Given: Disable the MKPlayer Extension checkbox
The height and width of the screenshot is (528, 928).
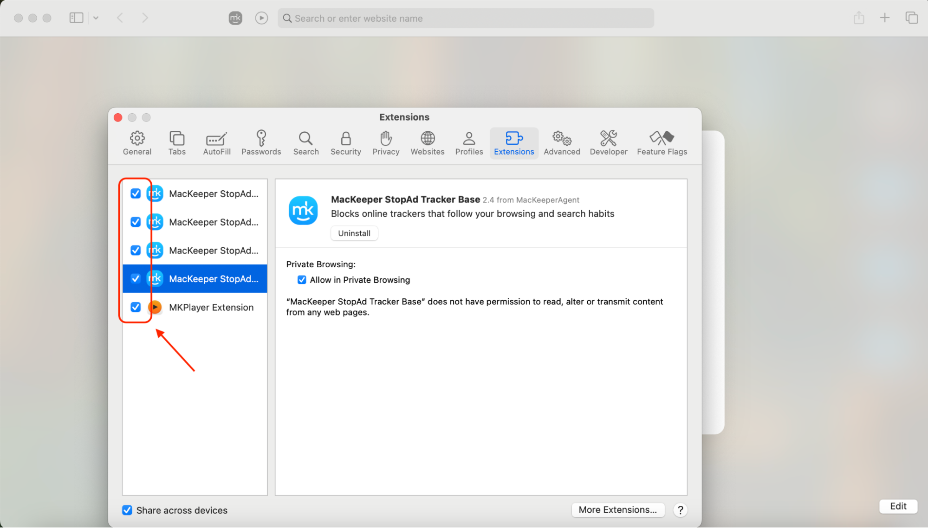Looking at the screenshot, I should 135,307.
